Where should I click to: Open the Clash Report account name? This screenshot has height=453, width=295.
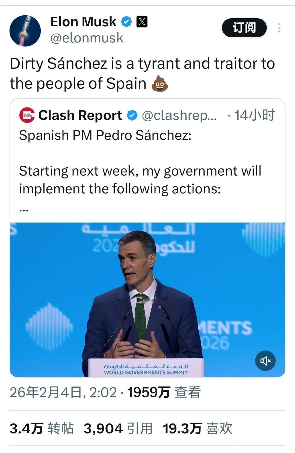(x=80, y=115)
